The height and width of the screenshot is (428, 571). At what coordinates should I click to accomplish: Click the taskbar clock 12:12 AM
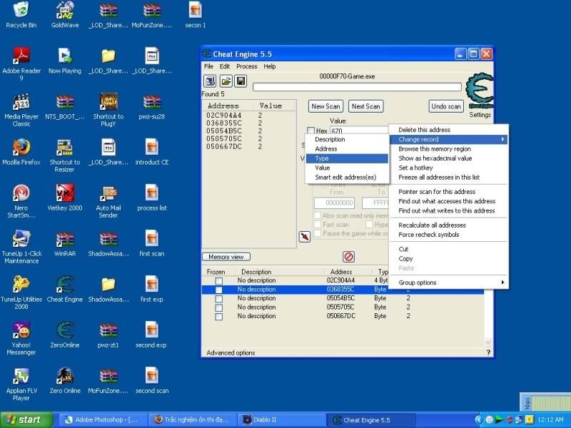click(550, 420)
